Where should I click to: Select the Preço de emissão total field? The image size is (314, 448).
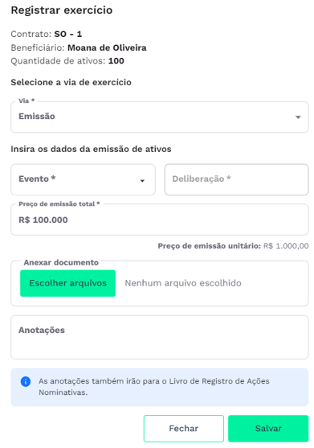click(x=160, y=220)
